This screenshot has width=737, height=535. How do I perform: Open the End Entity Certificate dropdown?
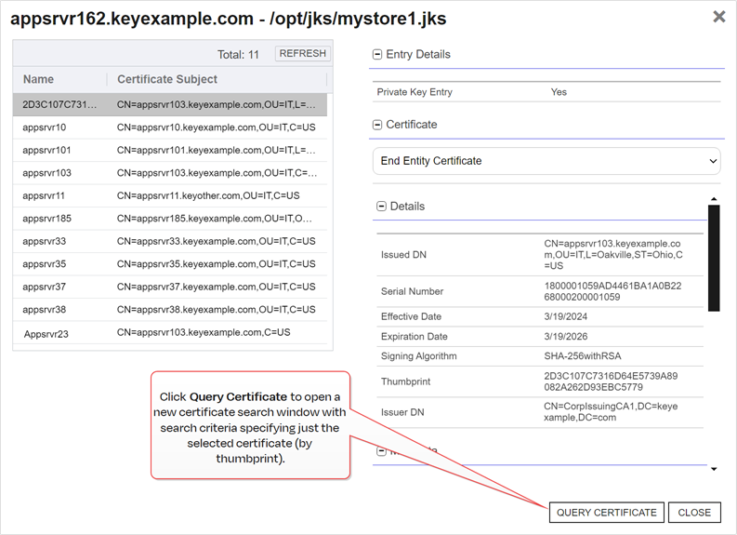547,161
